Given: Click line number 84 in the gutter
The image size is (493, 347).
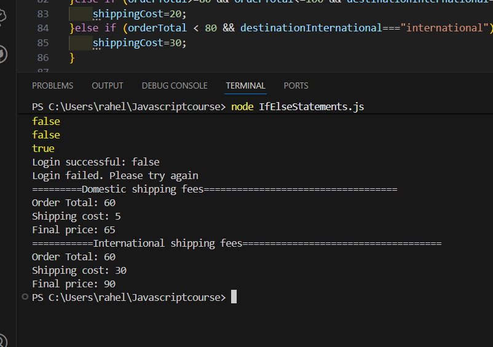Looking at the screenshot, I should (42, 28).
